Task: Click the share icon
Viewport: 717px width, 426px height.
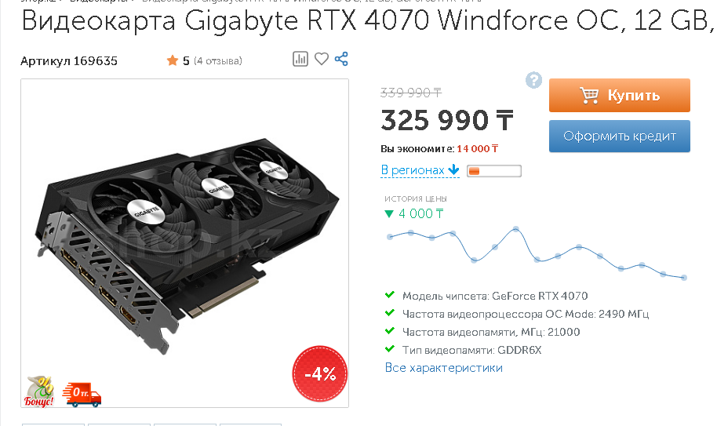Action: [x=341, y=59]
